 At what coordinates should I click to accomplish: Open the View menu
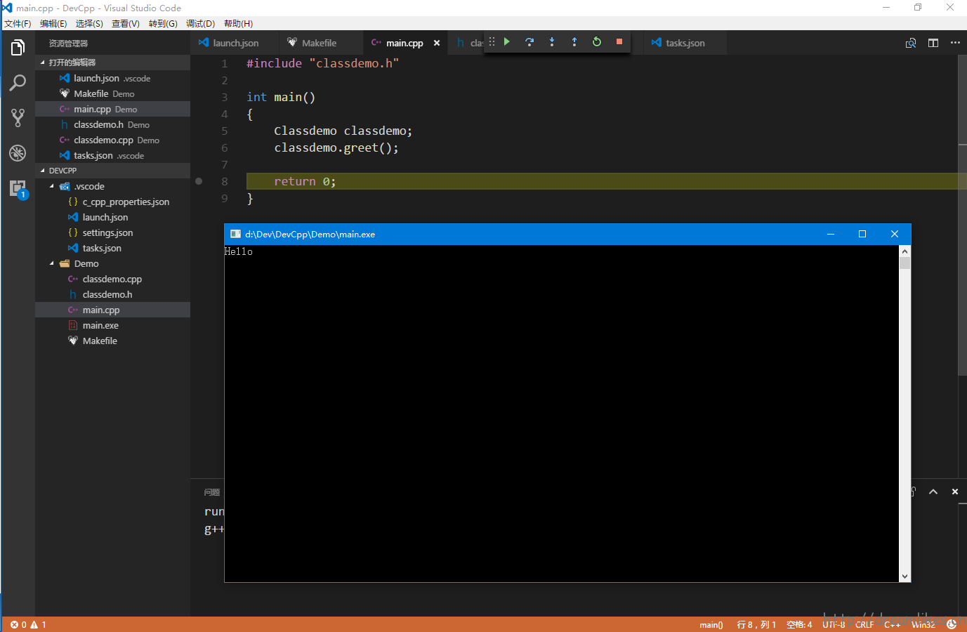(x=126, y=24)
